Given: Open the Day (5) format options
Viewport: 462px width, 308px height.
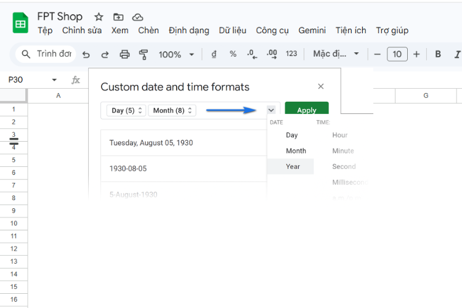Looking at the screenshot, I should coord(126,110).
